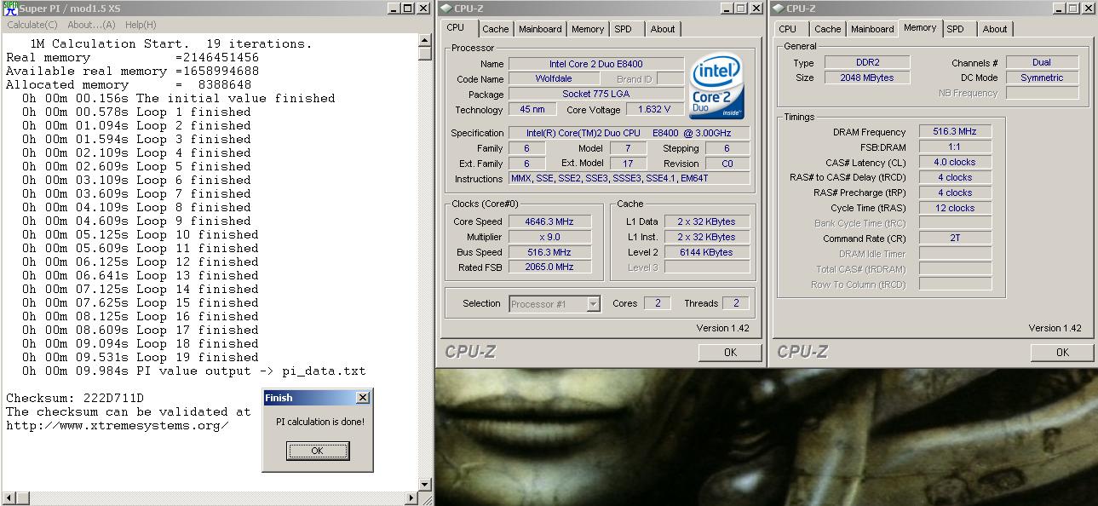This screenshot has height=506, width=1098.
Task: Click OK button in memory CPU-Z window
Action: pos(1061,352)
